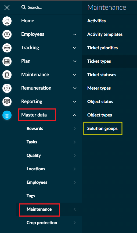Viewport: 137px width, 233px height.
Task: Click the Remuneration dollar icon
Action: pos(7,88)
